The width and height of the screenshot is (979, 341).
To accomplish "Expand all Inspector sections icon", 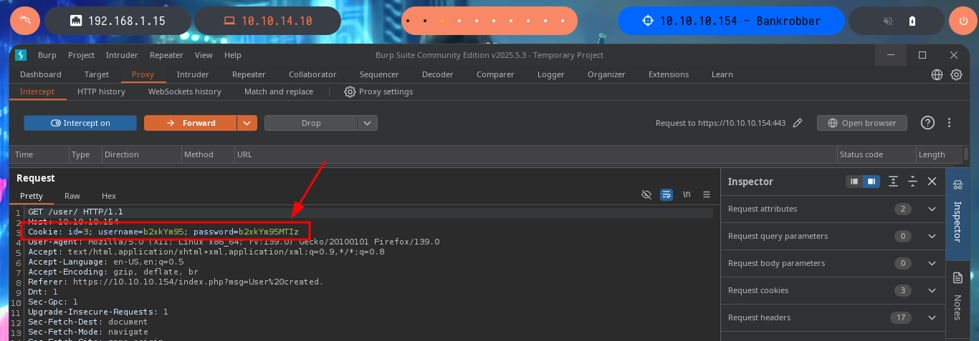I will tap(893, 182).
